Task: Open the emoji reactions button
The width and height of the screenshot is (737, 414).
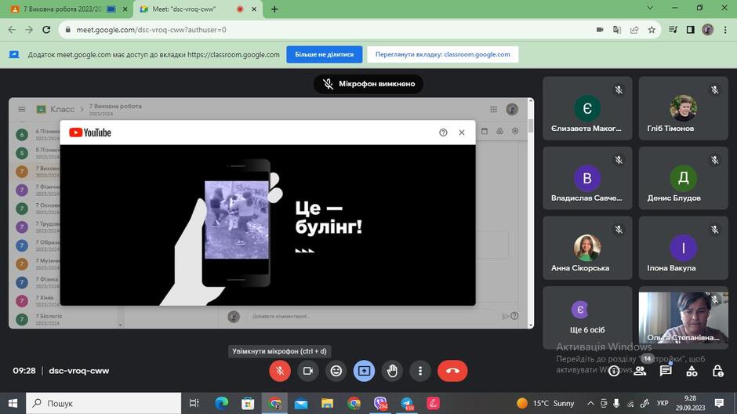Action: point(336,371)
